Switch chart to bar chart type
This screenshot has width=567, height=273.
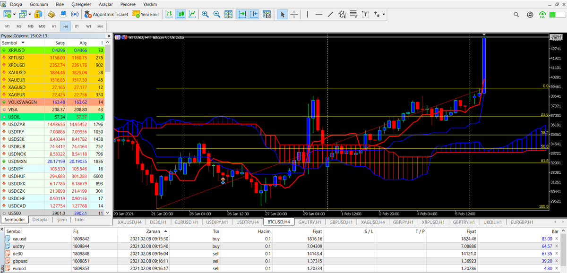[169, 14]
